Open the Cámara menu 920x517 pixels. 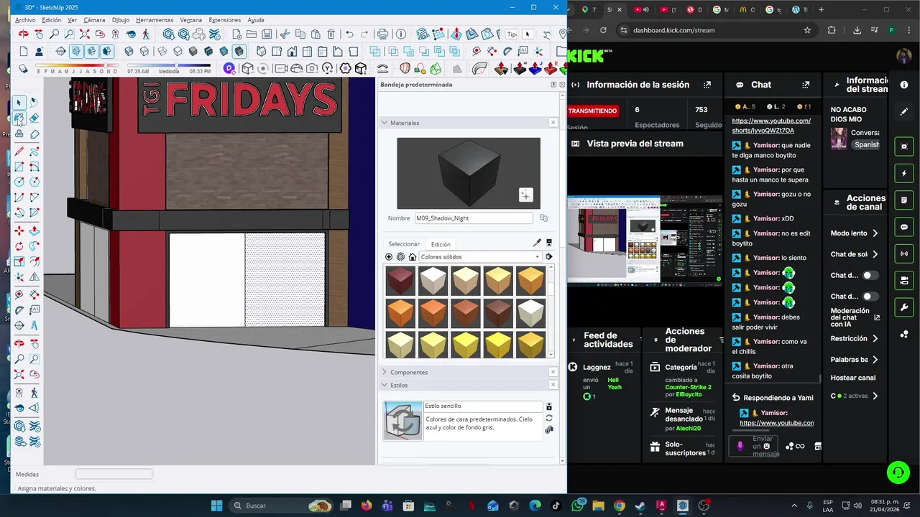94,20
